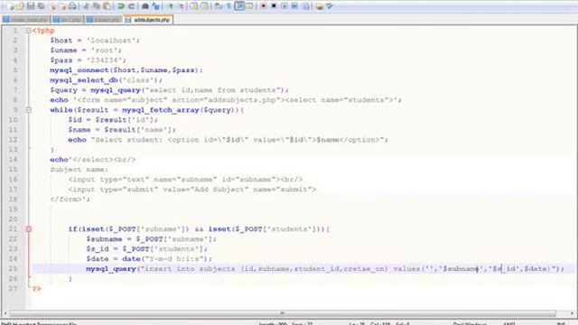Click the "select id,name from students" query line
Image resolution: width=578 pixels, height=325 pixels.
tap(169, 90)
